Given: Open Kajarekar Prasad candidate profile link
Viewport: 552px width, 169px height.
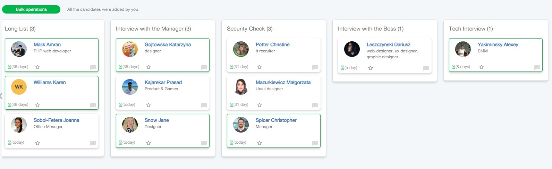Looking at the screenshot, I should pos(163,82).
